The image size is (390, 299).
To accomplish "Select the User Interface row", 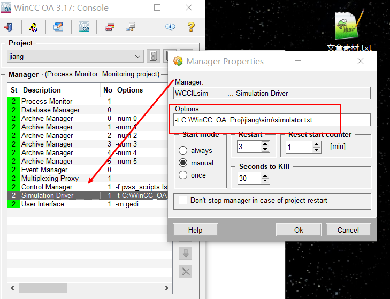I will (x=88, y=204).
